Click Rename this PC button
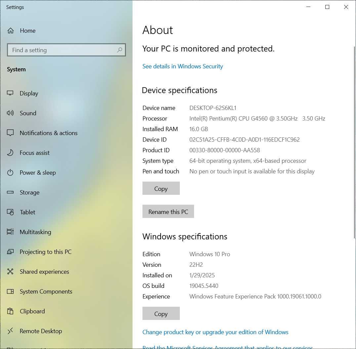 (168, 211)
